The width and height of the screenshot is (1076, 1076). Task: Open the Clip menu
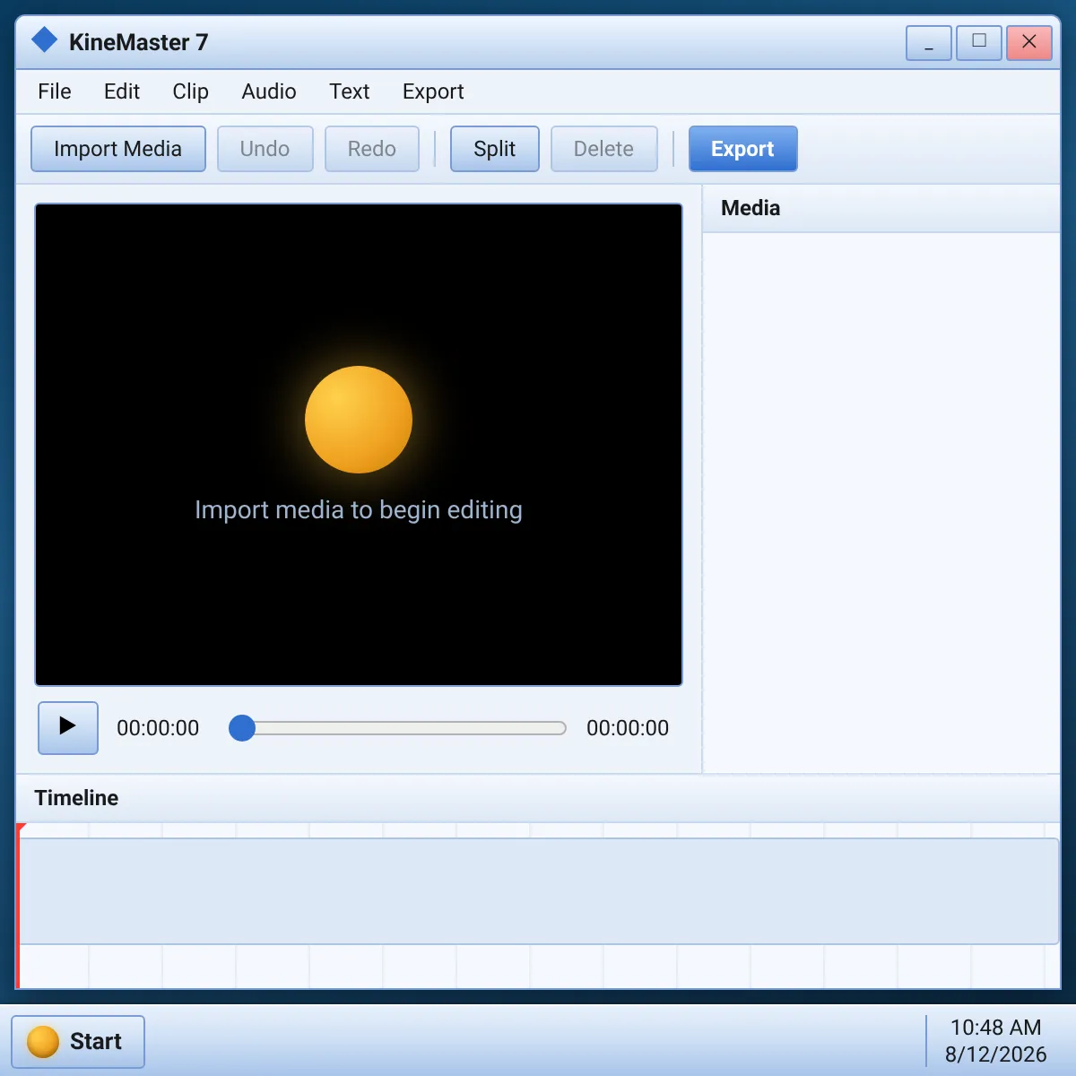coord(190,91)
